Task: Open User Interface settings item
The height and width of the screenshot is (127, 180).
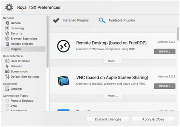Action: (23, 61)
